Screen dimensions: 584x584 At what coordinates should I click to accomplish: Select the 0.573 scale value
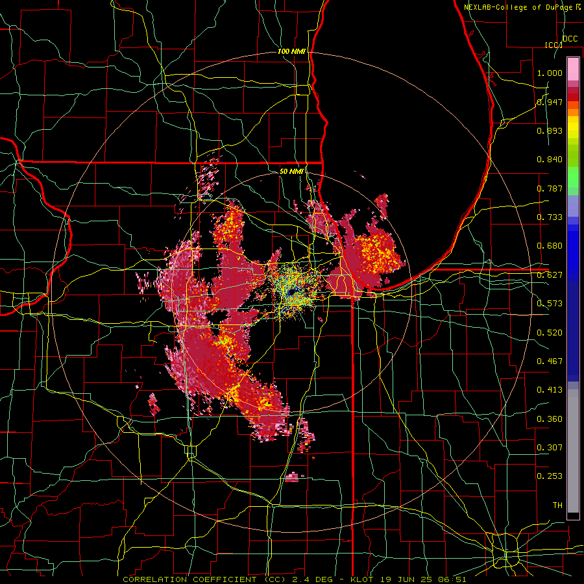pos(550,304)
